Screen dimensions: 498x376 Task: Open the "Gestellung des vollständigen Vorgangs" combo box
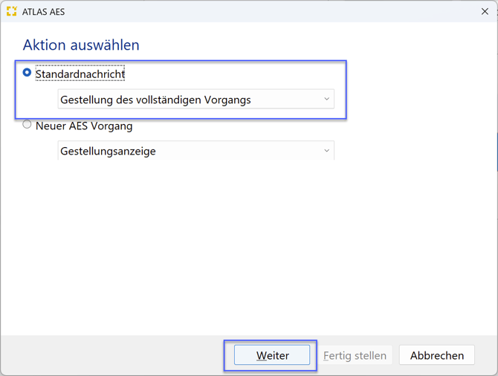point(195,100)
